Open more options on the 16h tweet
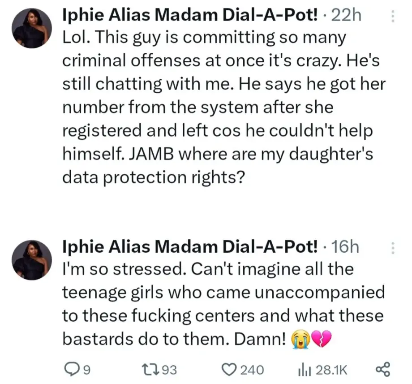The width and height of the screenshot is (412, 384). tap(393, 248)
